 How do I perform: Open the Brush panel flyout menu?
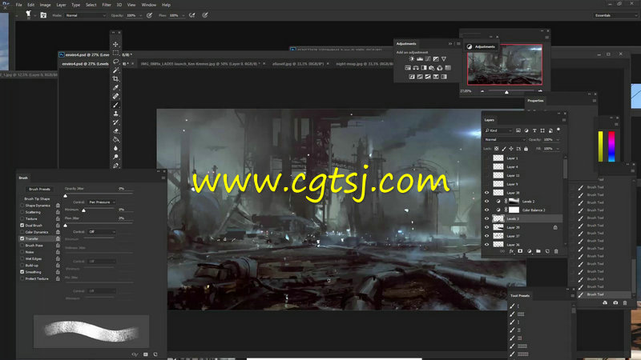click(x=163, y=178)
